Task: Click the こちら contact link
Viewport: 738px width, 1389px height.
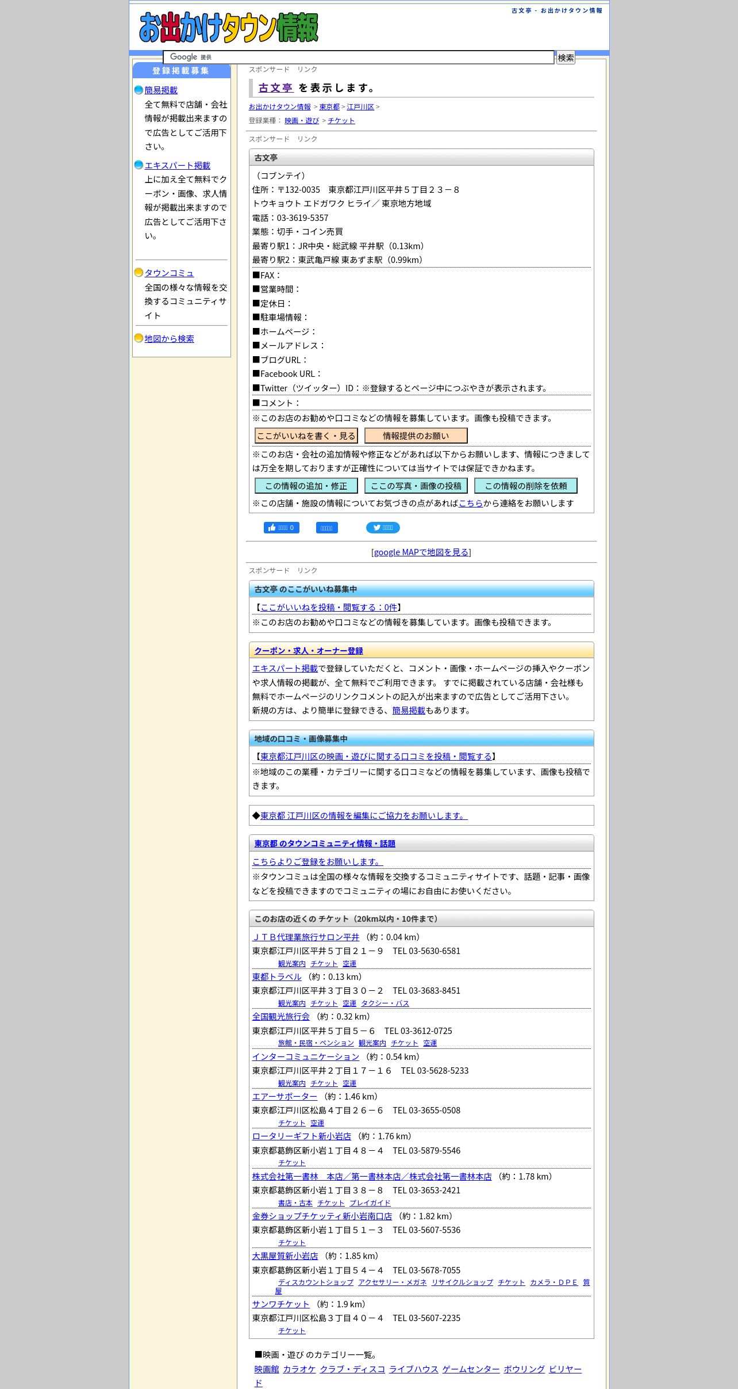Action: coord(471,503)
